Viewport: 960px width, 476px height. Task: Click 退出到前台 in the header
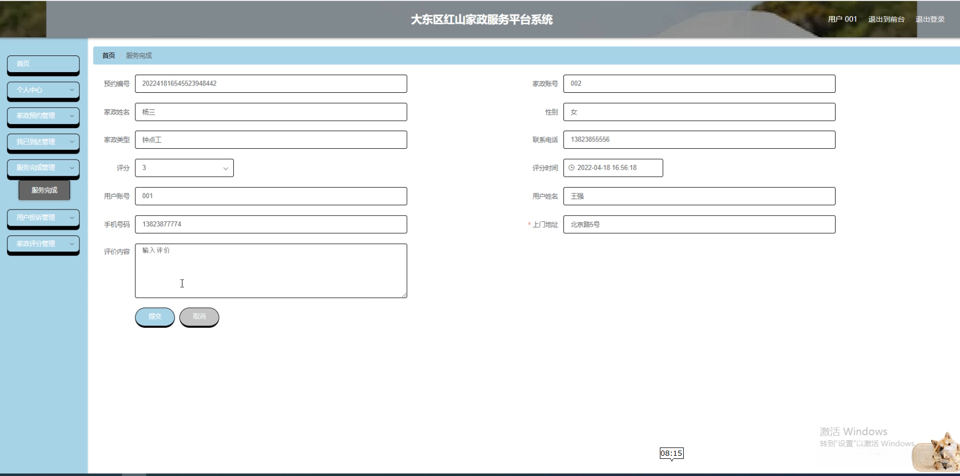coord(886,19)
